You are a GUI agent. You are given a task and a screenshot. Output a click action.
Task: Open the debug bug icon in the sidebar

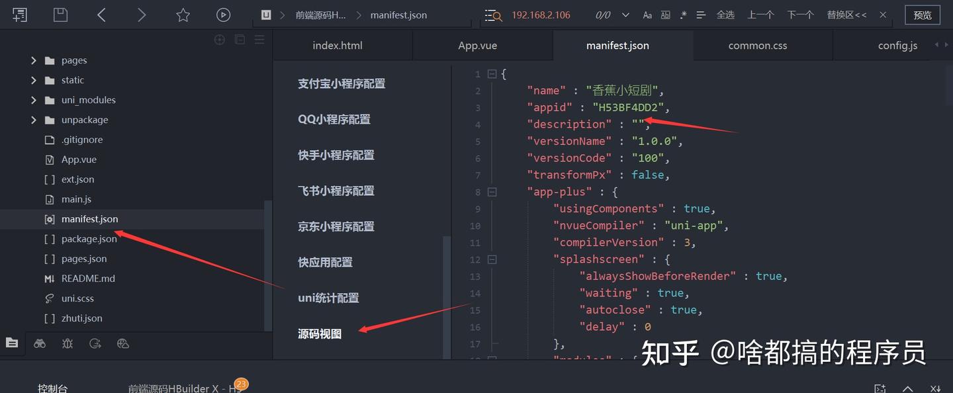[68, 343]
